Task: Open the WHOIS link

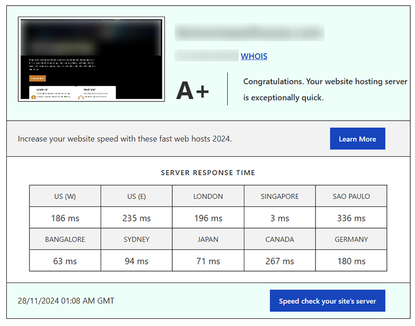Action: 254,56
